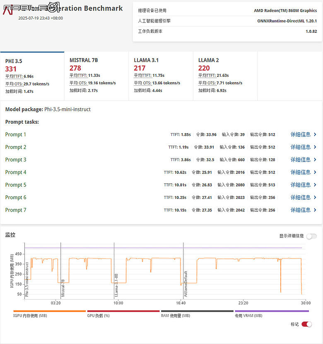Click the Prompt 7 label
Screen dimensions: 323x344
click(16, 210)
